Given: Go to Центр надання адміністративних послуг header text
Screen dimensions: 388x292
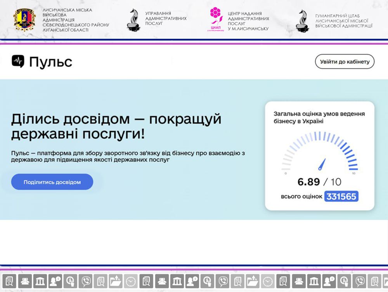Looking at the screenshot, I should [248, 21].
